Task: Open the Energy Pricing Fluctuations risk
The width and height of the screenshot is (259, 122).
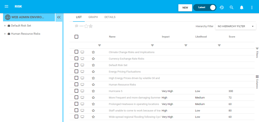Action: click(125, 72)
